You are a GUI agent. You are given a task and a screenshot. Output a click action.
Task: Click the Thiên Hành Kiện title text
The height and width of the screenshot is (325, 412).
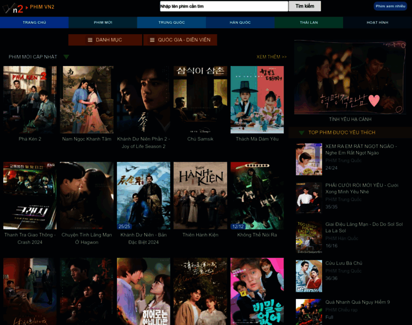(x=200, y=235)
